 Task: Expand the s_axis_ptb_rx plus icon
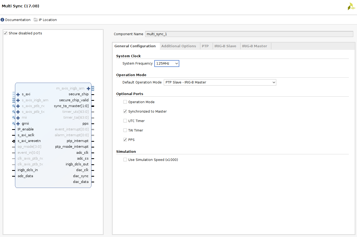pyautogui.click(x=18, y=106)
